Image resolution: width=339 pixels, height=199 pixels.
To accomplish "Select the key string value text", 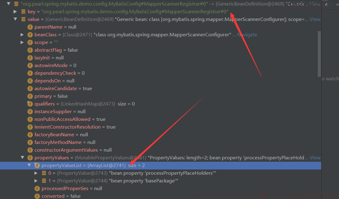I will point(135,11).
